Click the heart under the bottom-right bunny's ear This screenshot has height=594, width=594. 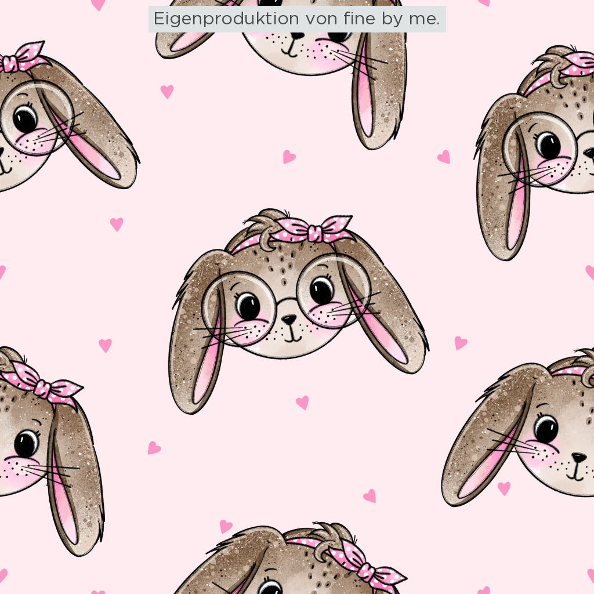point(504,488)
